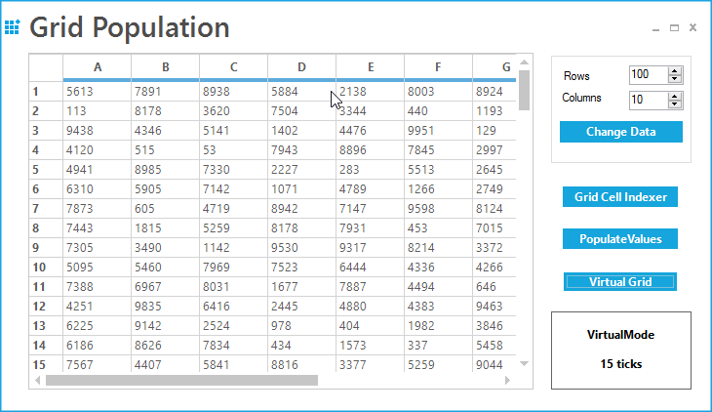
Task: Click the PopulateValues button
Action: 619,239
